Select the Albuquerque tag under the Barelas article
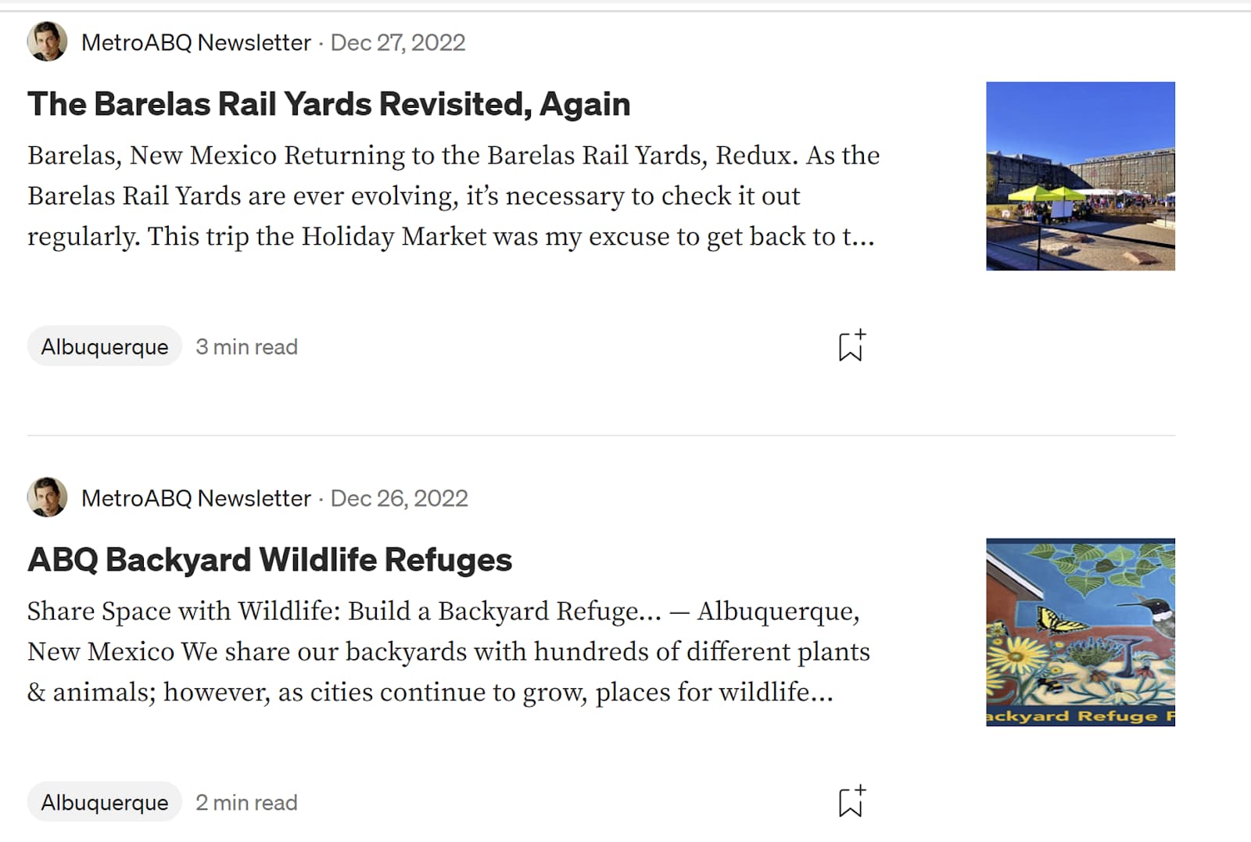The image size is (1251, 842). point(105,346)
